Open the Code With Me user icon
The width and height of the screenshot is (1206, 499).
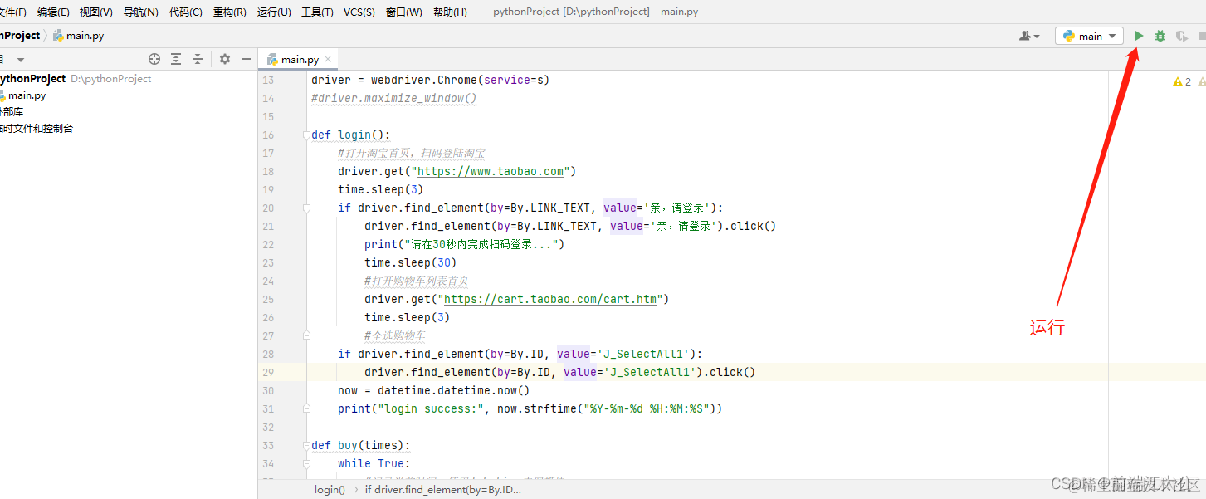coord(1029,36)
